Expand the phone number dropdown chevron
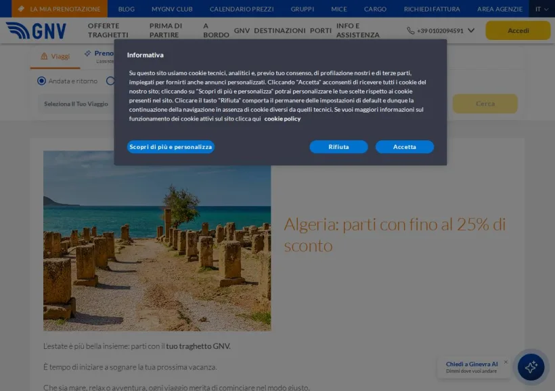The image size is (555, 391). pos(471,30)
